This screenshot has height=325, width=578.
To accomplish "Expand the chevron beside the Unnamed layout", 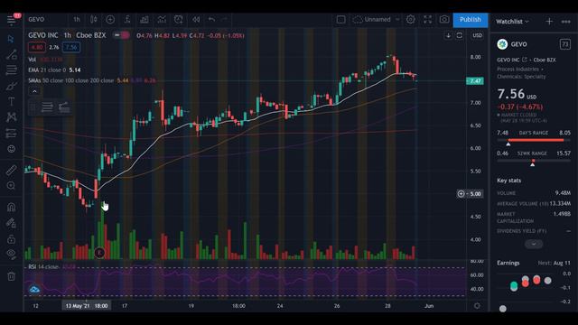I will [397, 20].
